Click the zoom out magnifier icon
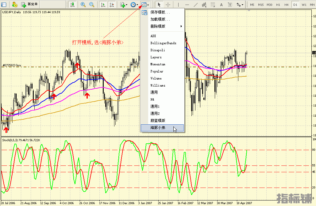 (91, 5)
